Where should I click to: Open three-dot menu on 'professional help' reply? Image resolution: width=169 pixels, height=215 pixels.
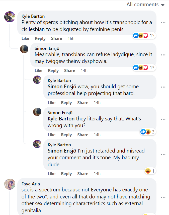(x=163, y=87)
